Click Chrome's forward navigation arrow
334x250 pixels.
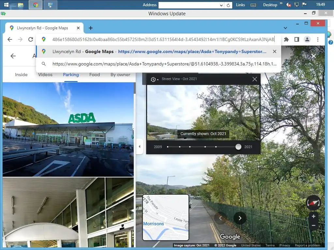click(20, 39)
